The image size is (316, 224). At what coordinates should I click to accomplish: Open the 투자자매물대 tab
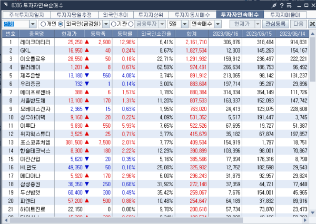(285, 15)
